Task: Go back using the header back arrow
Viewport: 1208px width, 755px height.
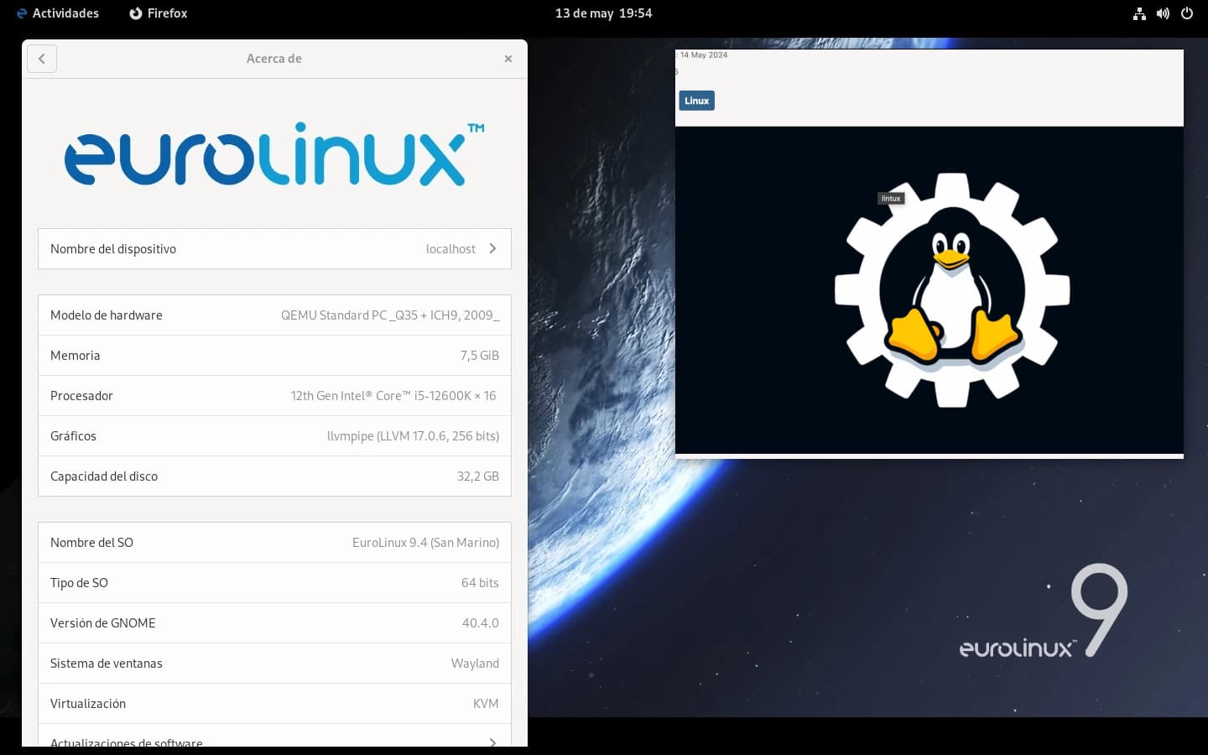Action: [x=42, y=59]
